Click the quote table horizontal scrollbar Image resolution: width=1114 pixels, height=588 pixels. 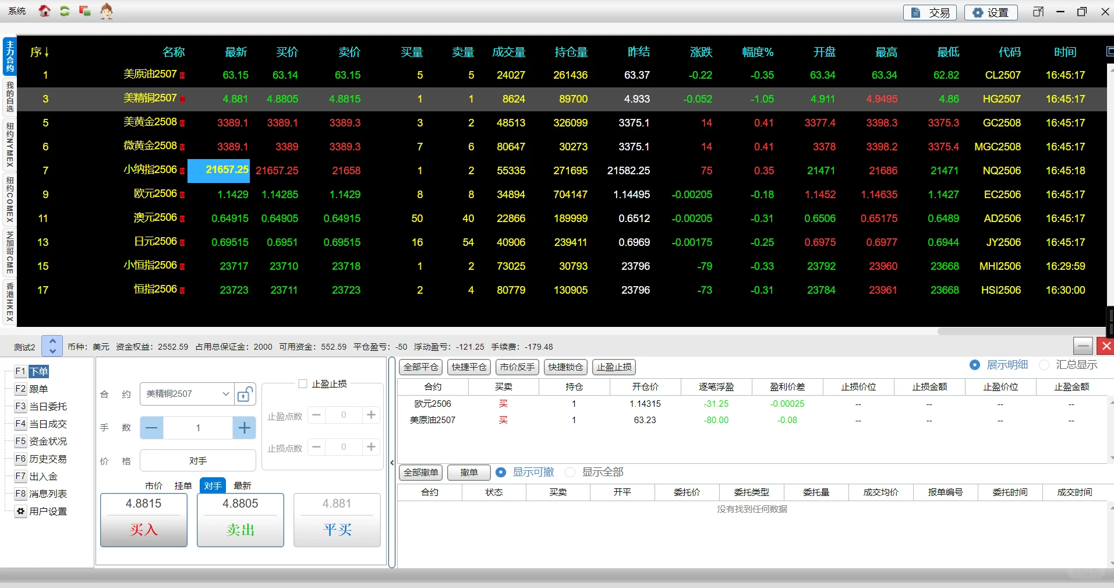tap(1021, 331)
